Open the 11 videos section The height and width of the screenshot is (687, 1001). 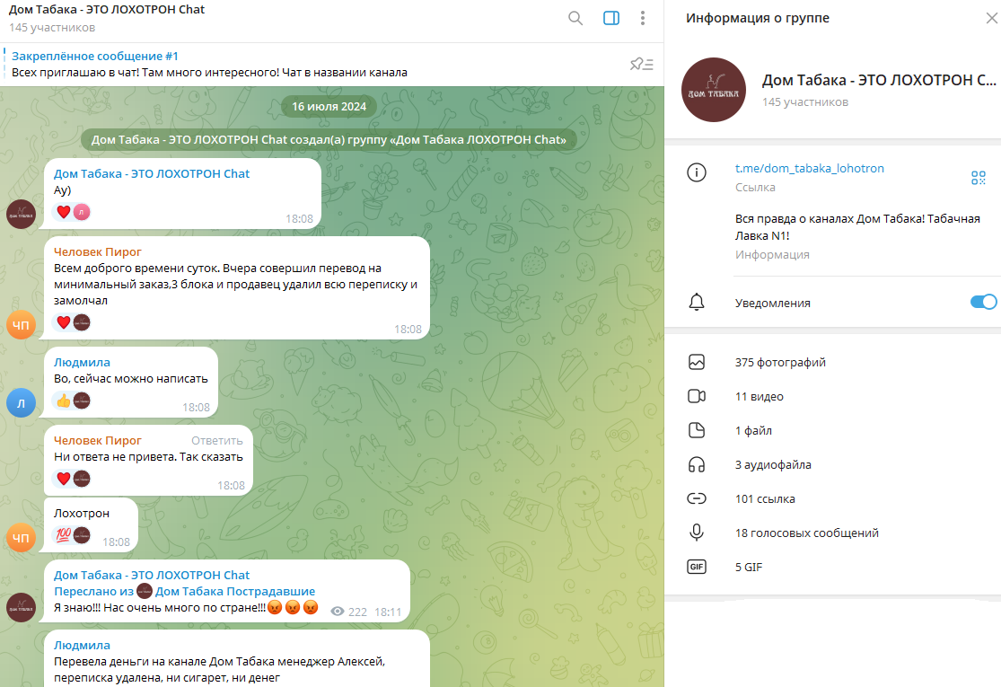click(x=759, y=397)
